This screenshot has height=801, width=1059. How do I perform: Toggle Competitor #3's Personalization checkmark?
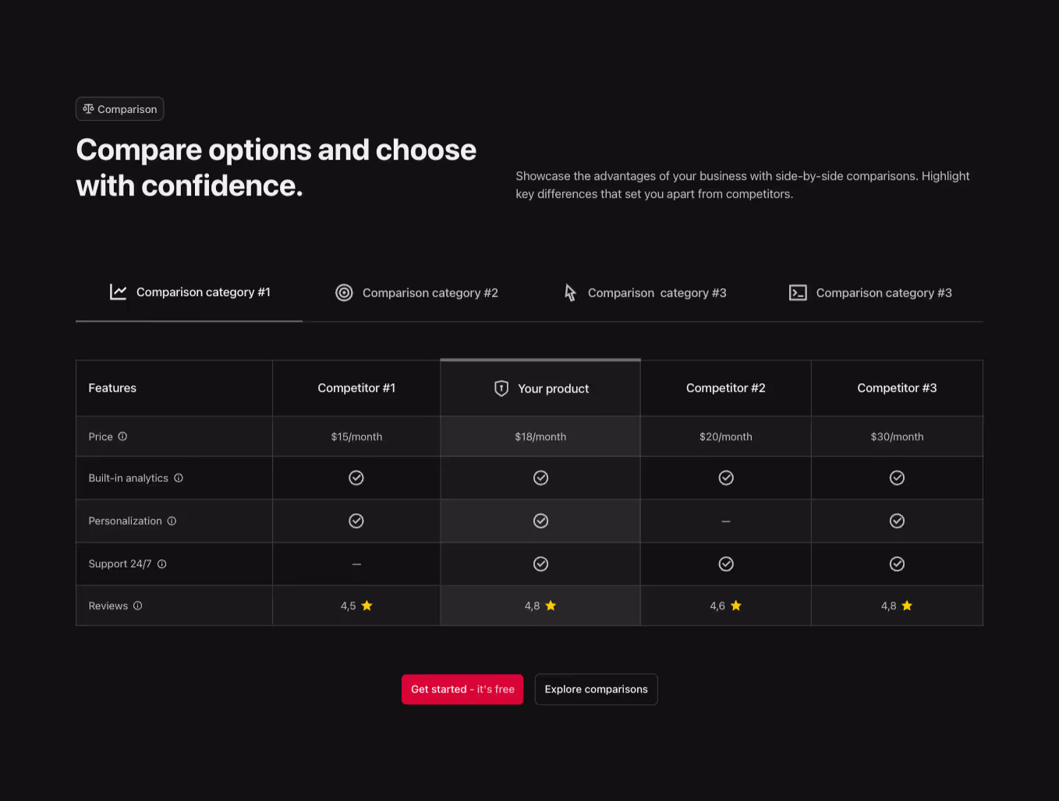[x=897, y=520]
